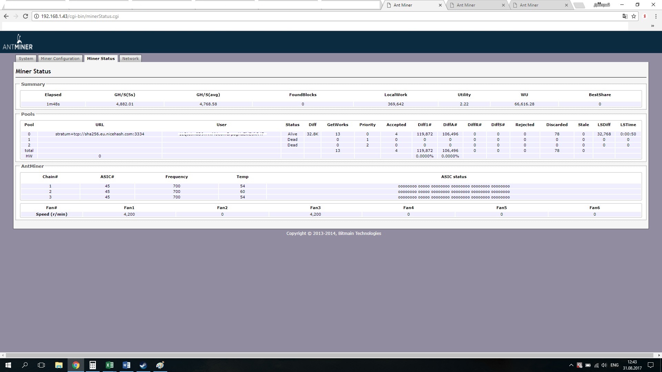Switch to the Miner Configuration tab
This screenshot has width=662, height=372.
pyautogui.click(x=60, y=59)
